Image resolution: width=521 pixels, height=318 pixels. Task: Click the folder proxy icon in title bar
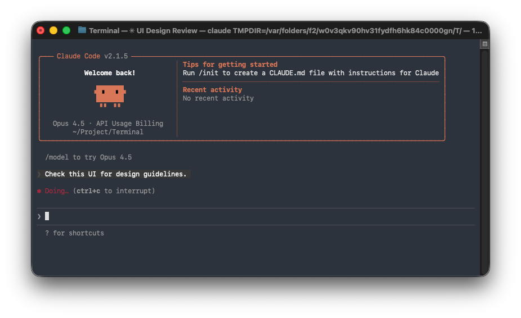82,30
